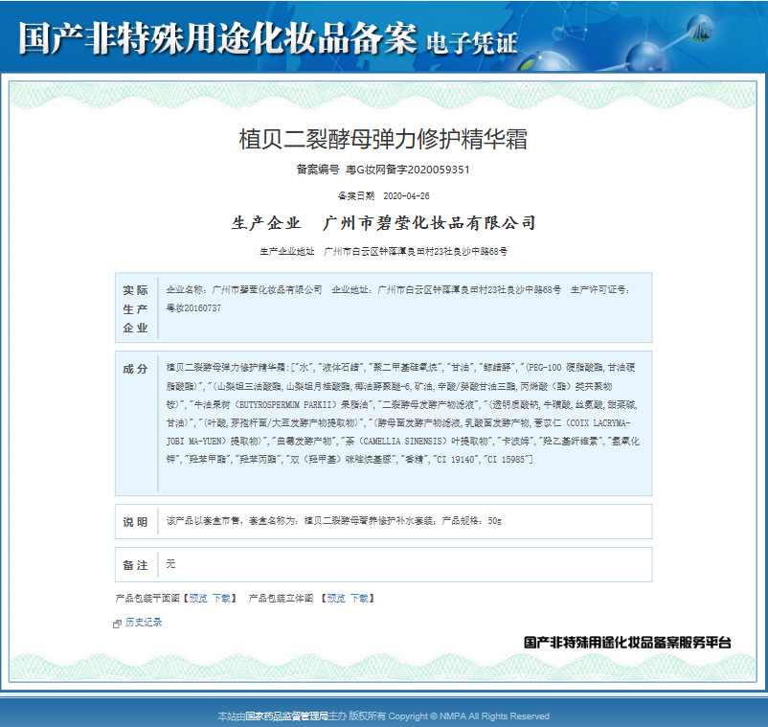Click the 产品包装立体图 label
Screen dimensions: 768x727
(281, 598)
